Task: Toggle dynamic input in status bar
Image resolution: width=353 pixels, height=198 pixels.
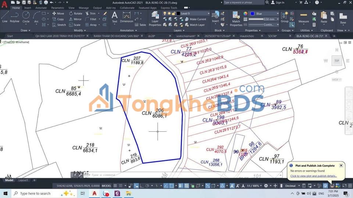Action: tap(136, 186)
